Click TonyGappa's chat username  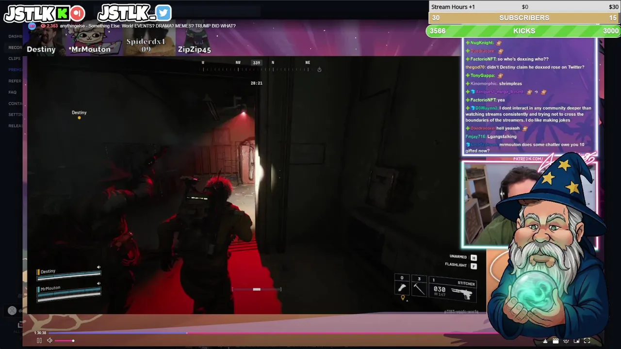[x=482, y=75]
